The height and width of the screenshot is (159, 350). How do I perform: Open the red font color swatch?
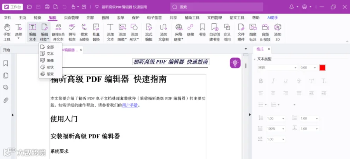tap(322, 68)
